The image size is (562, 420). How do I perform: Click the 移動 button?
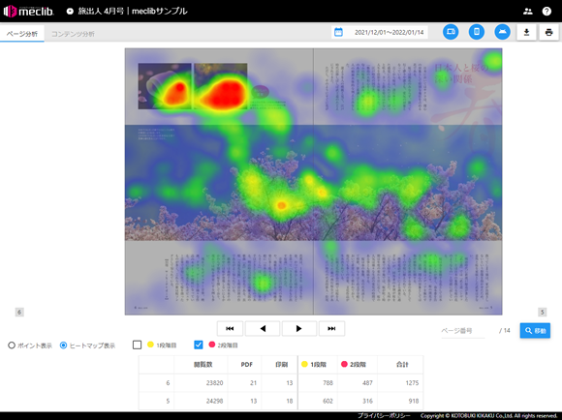[x=535, y=331]
